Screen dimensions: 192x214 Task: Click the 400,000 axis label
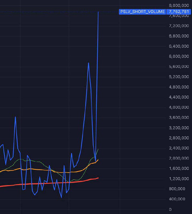[x=177, y=199]
